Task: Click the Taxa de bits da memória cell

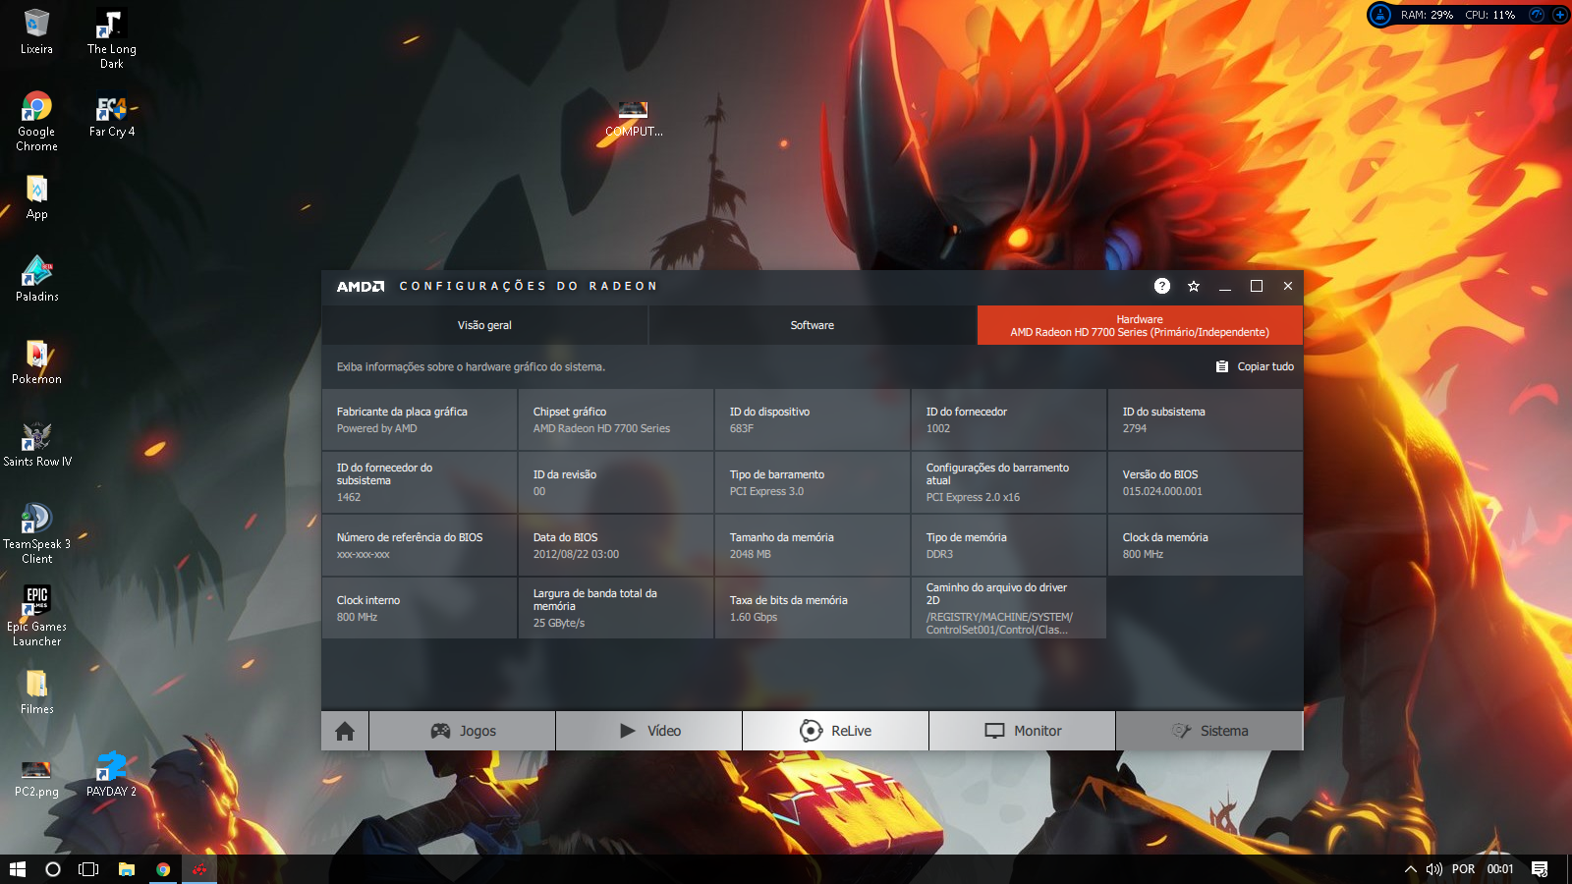Action: coord(813,608)
